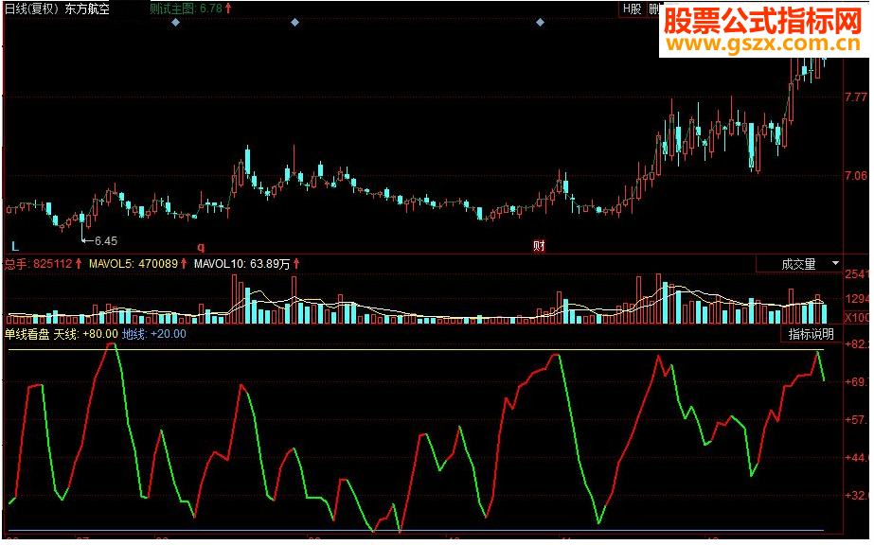Switch to the H股 tab
The height and width of the screenshot is (545, 874).
631,7
